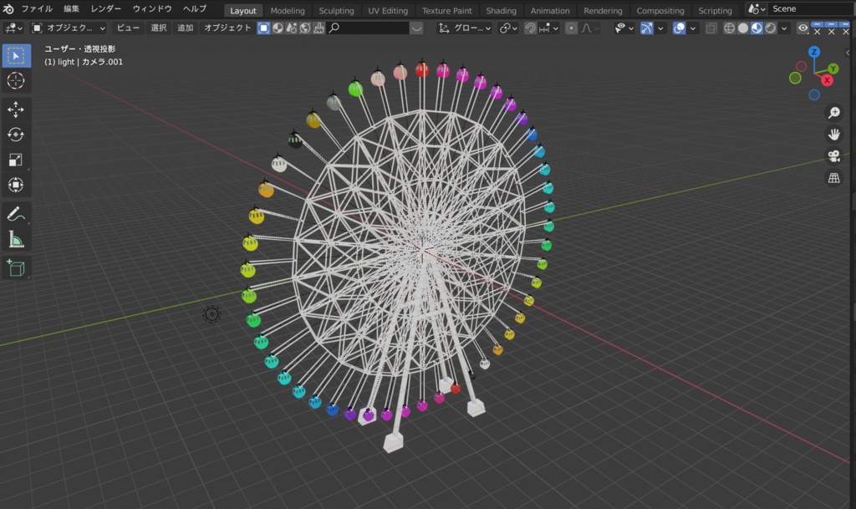
Task: Expand the sidebar with the small arrow
Action: point(848,53)
